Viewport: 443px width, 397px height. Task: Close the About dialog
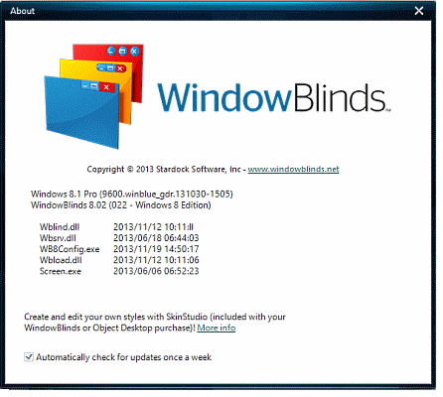click(x=419, y=11)
